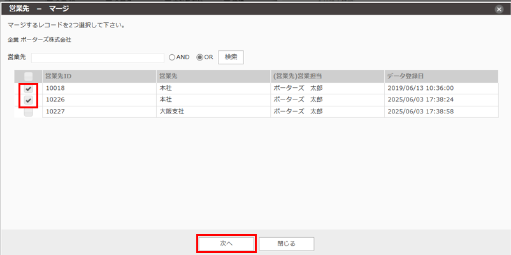Click the 10018 ID cell
Image resolution: width=511 pixels, height=255 pixels.
[x=55, y=89]
